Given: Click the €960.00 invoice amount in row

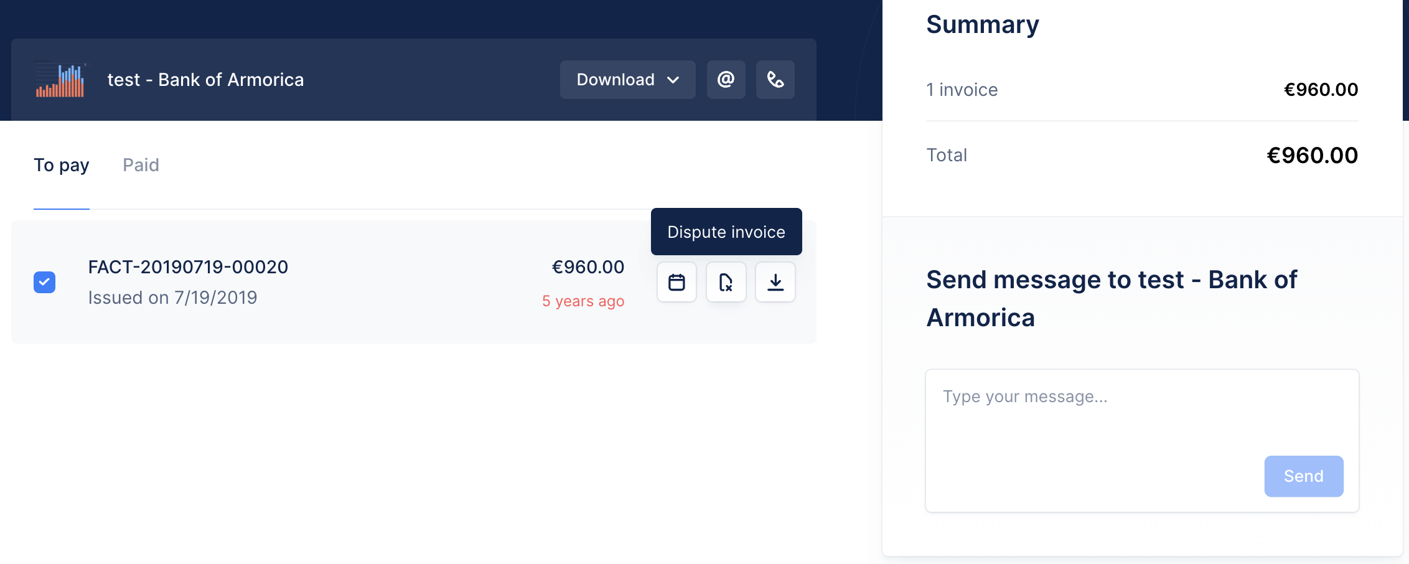Looking at the screenshot, I should click(587, 267).
